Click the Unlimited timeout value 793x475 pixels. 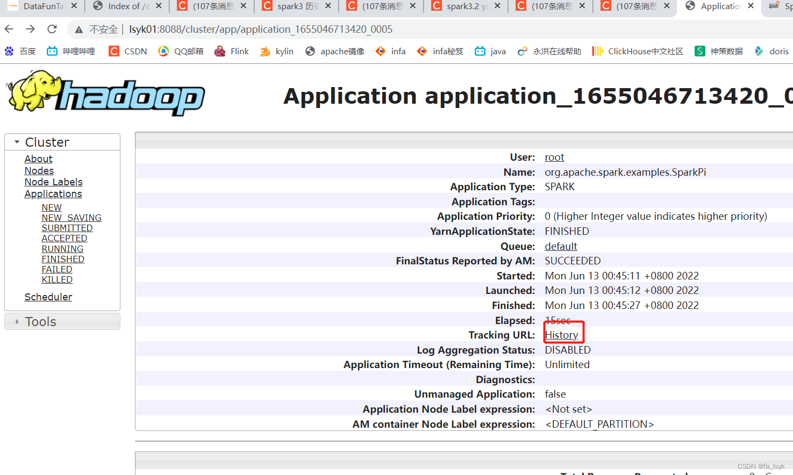567,364
